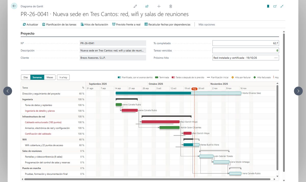
Task: Select Pantallas y videoconferencia (6 salas) task
Action: tap(53, 157)
